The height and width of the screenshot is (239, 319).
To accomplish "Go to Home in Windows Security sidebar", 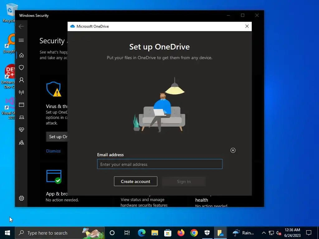I will click(21, 55).
